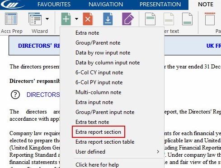Open the add note dropdown arrow

(x=76, y=19)
